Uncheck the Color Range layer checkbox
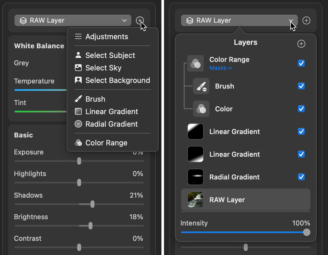Viewport: 328px width, 255px height. [x=301, y=63]
